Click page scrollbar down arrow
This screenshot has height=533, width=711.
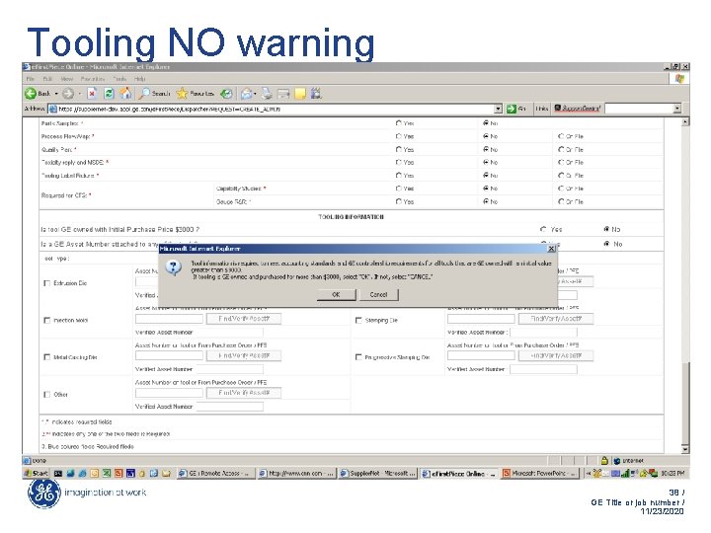(685, 449)
